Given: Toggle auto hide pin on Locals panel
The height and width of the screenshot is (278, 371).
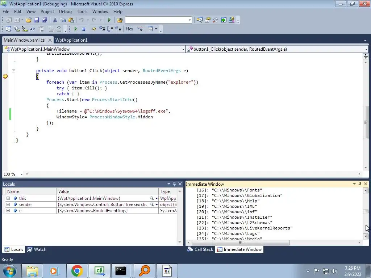Looking at the screenshot, I should 174,184.
